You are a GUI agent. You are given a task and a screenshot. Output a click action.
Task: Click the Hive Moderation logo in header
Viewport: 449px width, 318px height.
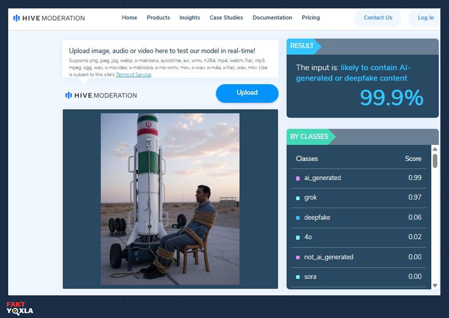49,18
